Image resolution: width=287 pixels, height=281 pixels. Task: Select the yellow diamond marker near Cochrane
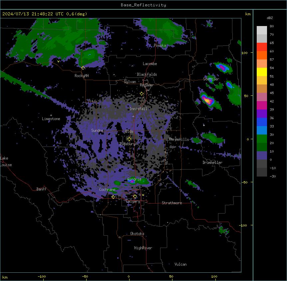click(113, 197)
